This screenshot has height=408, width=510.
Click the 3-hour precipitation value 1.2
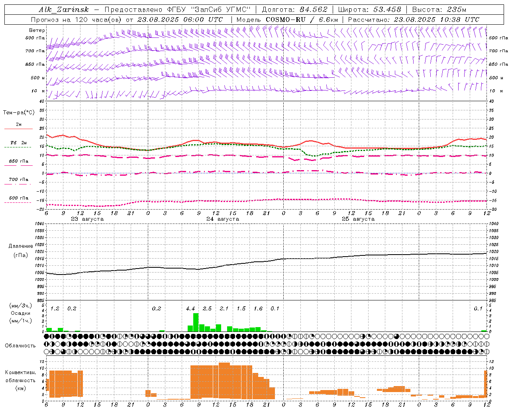click(55, 308)
